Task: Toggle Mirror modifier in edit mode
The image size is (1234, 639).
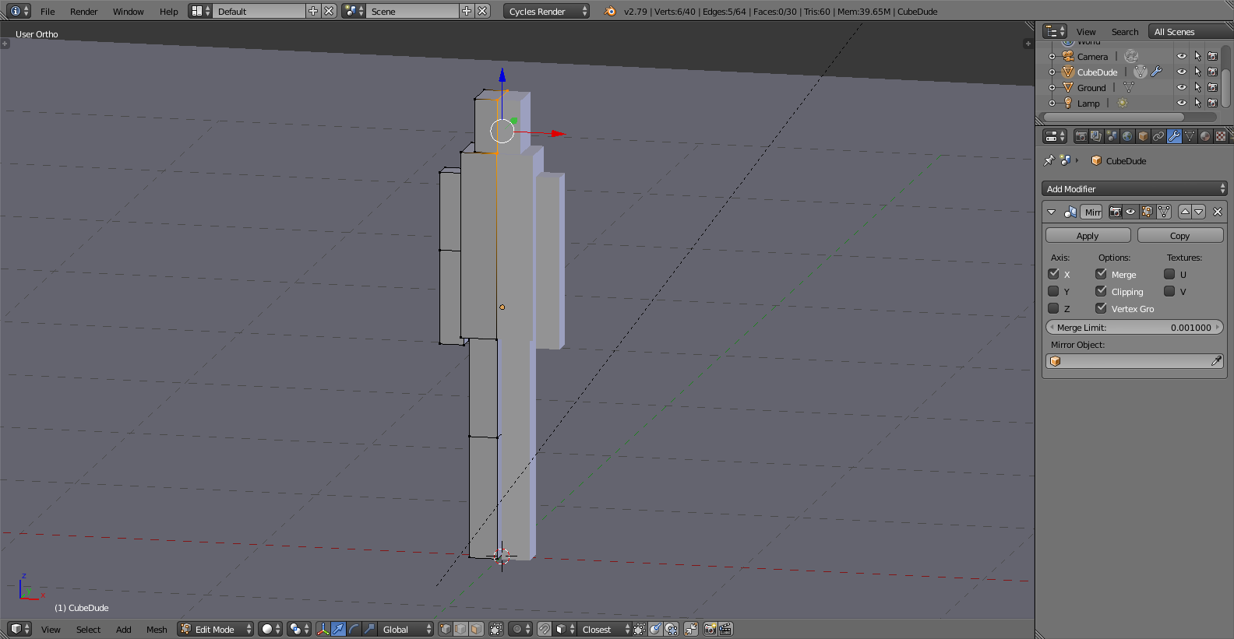Action: click(1147, 212)
